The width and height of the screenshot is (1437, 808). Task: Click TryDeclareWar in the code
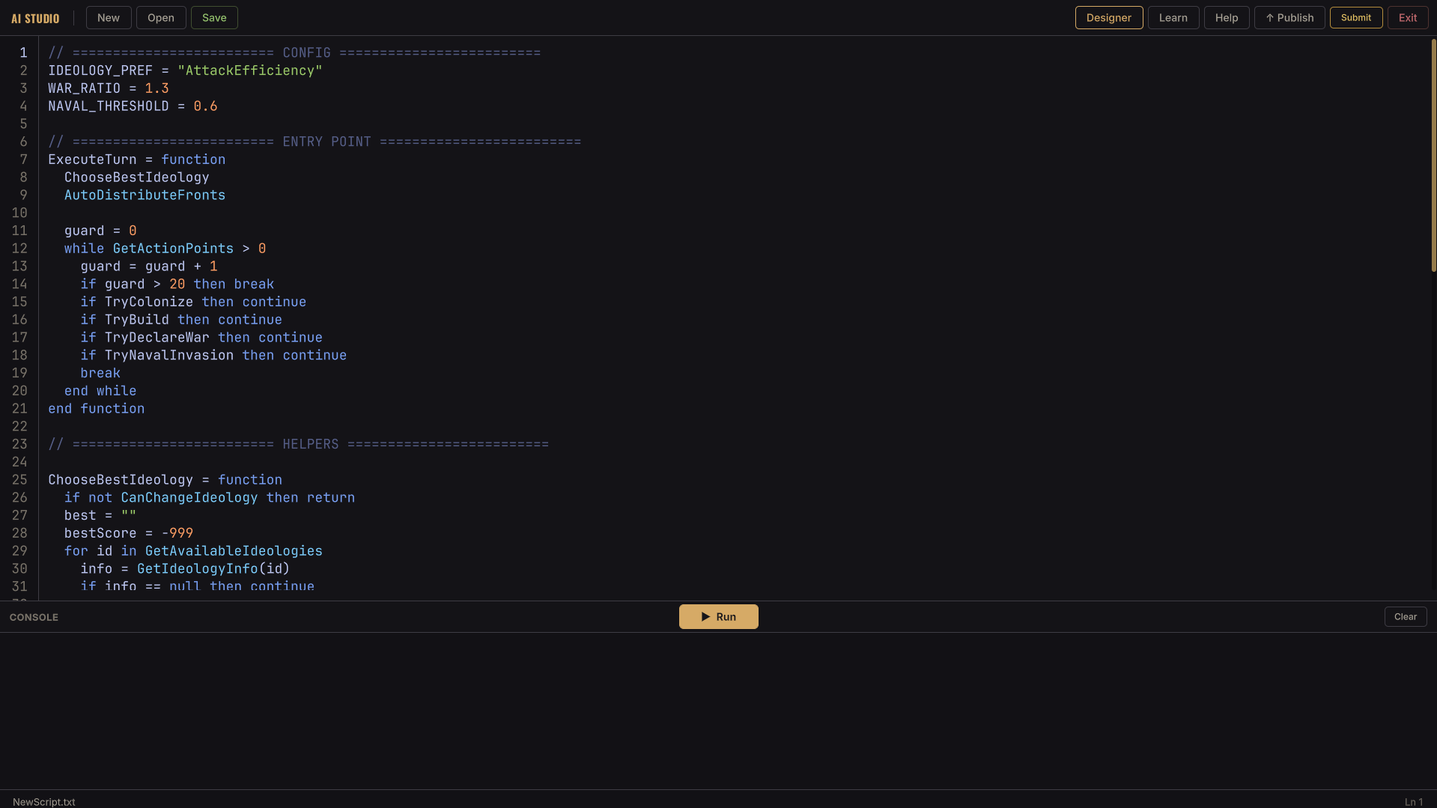tap(157, 338)
